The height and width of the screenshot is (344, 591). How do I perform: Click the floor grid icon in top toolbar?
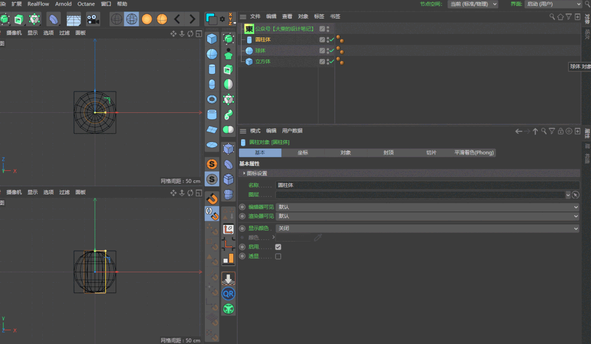pyautogui.click(x=74, y=19)
